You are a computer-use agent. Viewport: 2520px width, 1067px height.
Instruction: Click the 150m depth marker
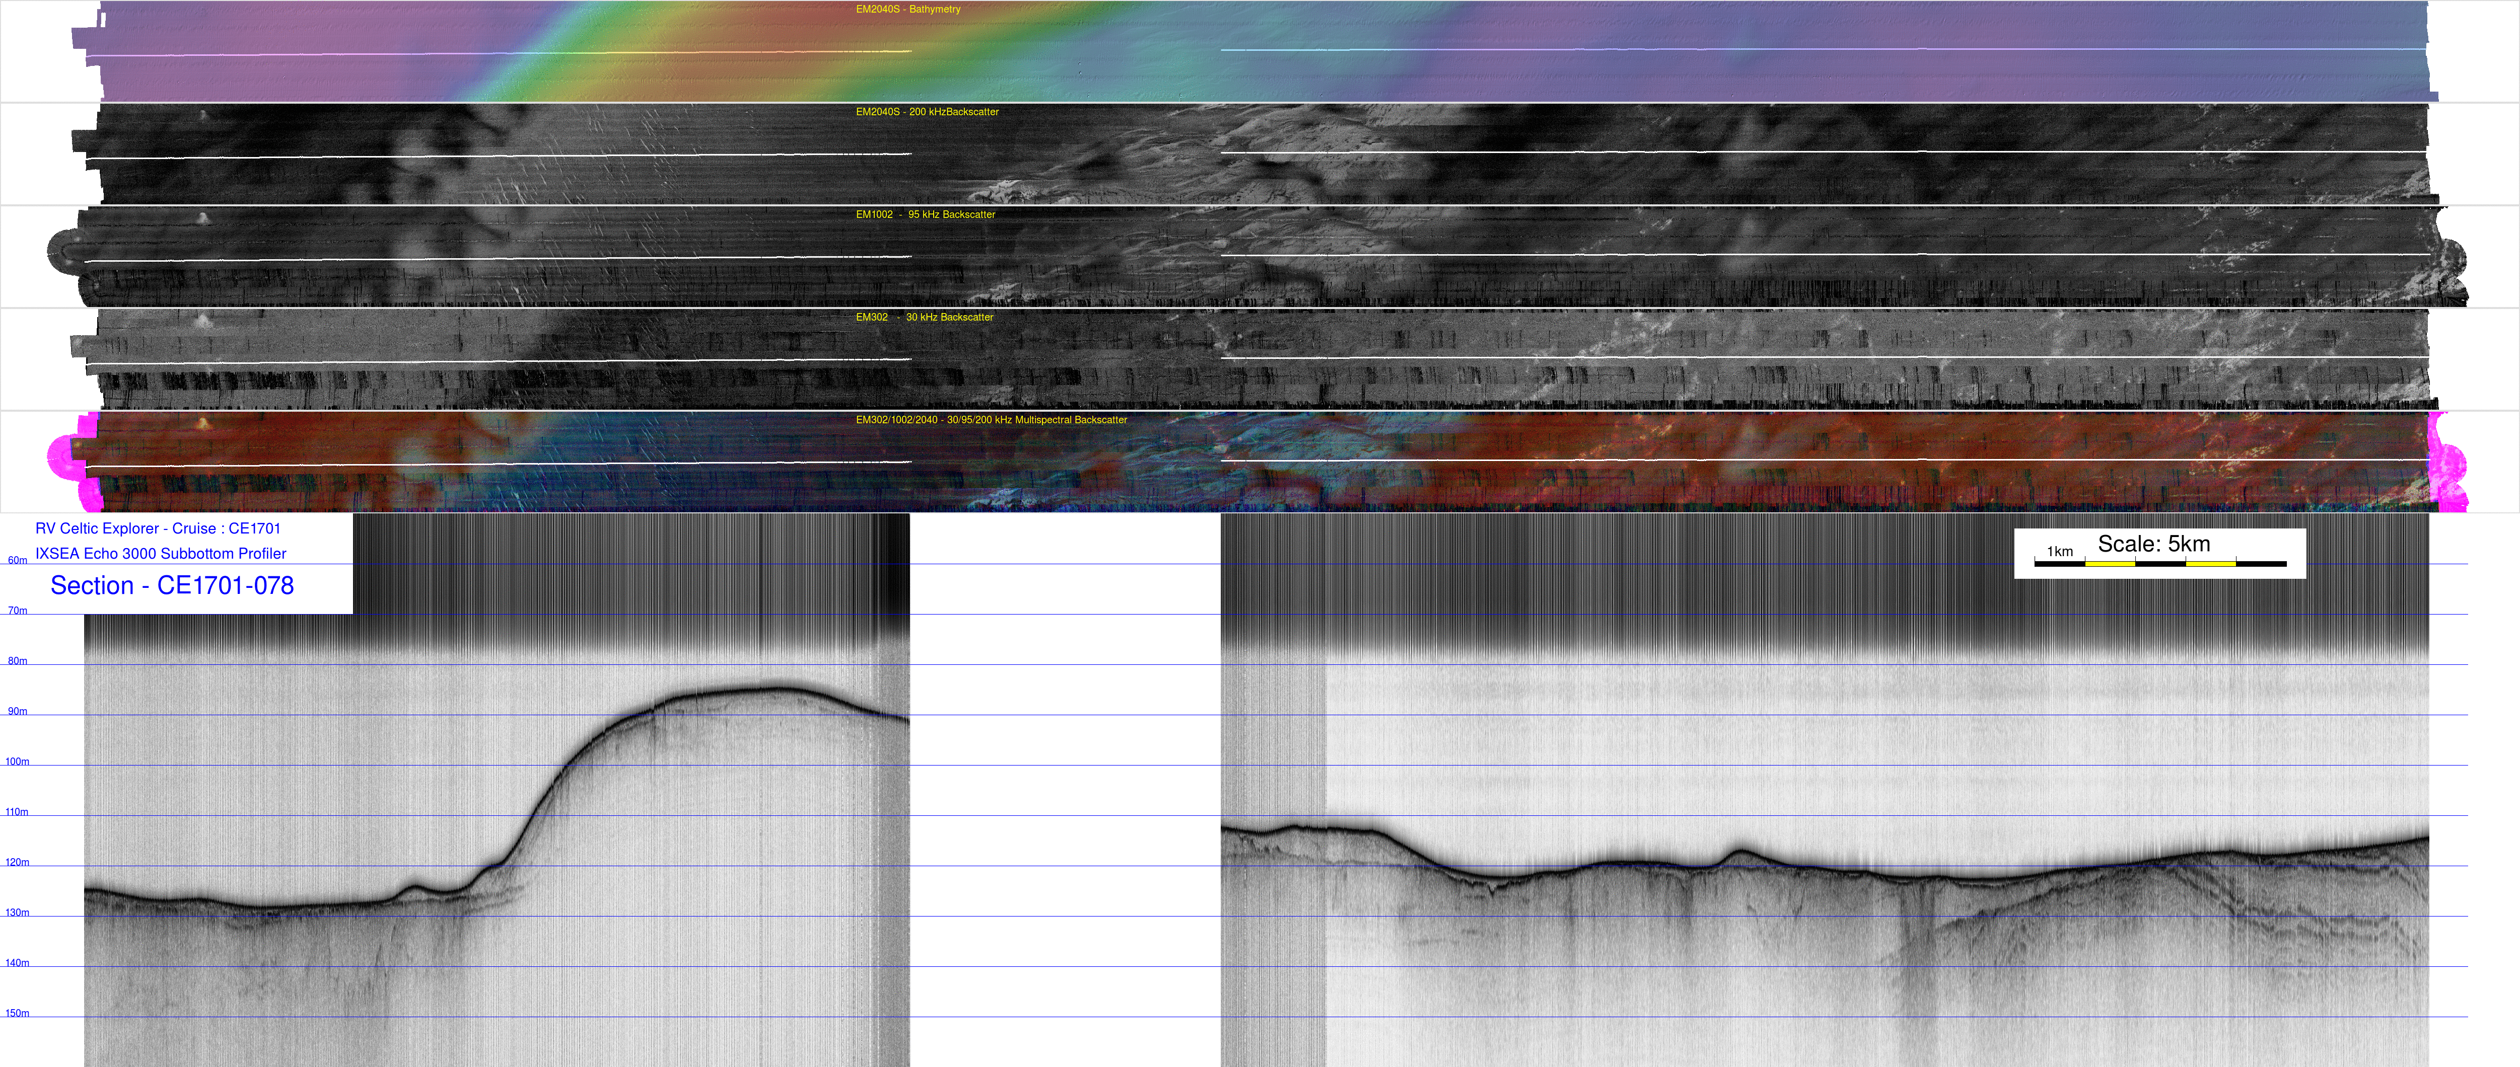tap(18, 1013)
